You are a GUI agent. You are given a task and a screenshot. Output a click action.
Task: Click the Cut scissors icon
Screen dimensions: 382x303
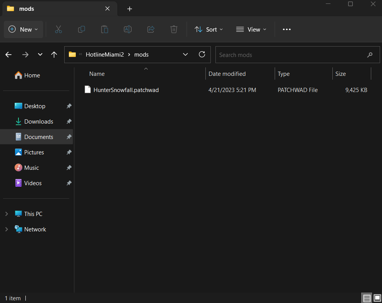[58, 29]
